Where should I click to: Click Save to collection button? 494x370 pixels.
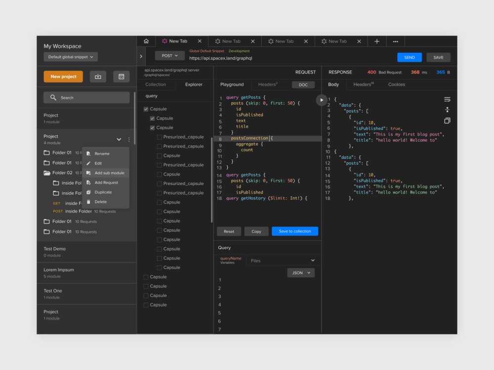pyautogui.click(x=295, y=231)
